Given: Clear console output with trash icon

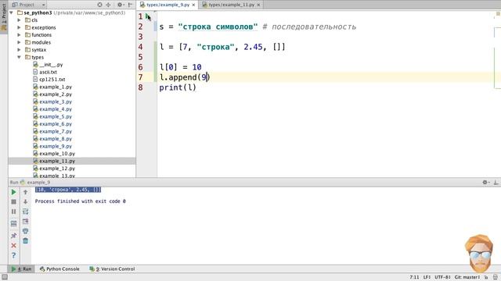Looking at the screenshot, I should pos(26,241).
